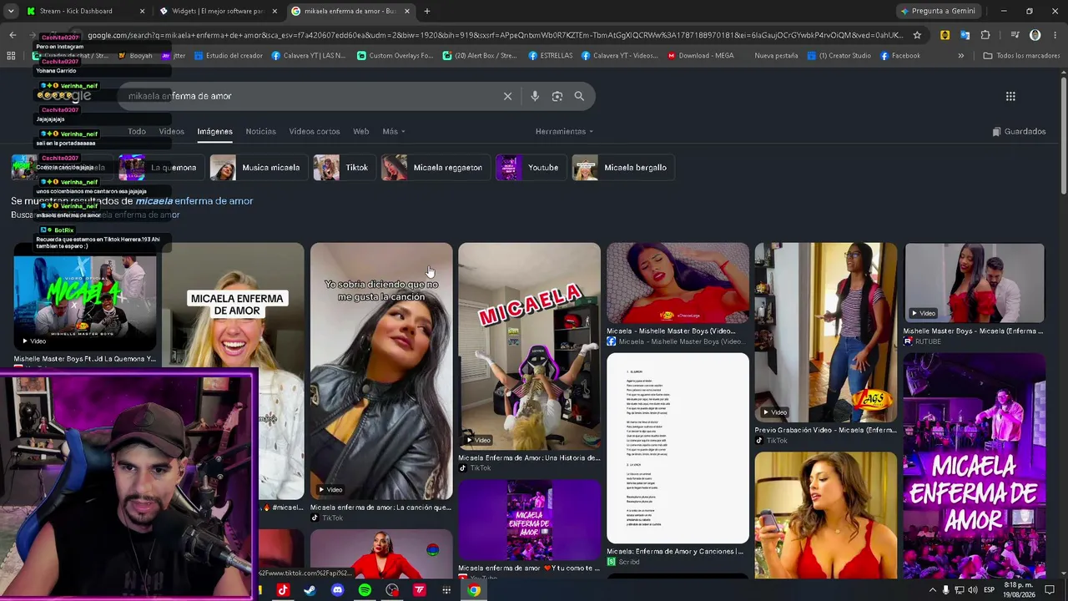Open the Booyah bookmark
This screenshot has width=1068, height=601.
pyautogui.click(x=135, y=56)
